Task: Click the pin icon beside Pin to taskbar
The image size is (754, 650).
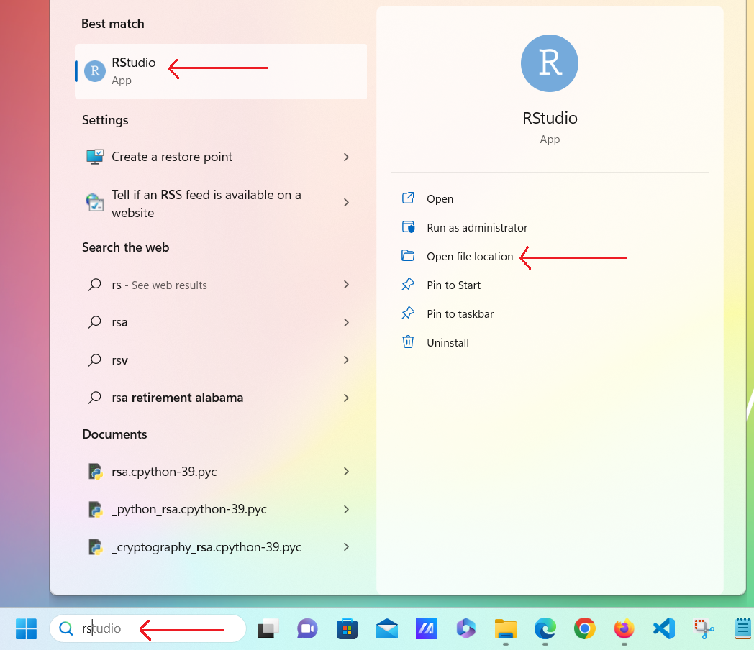Action: (x=408, y=313)
